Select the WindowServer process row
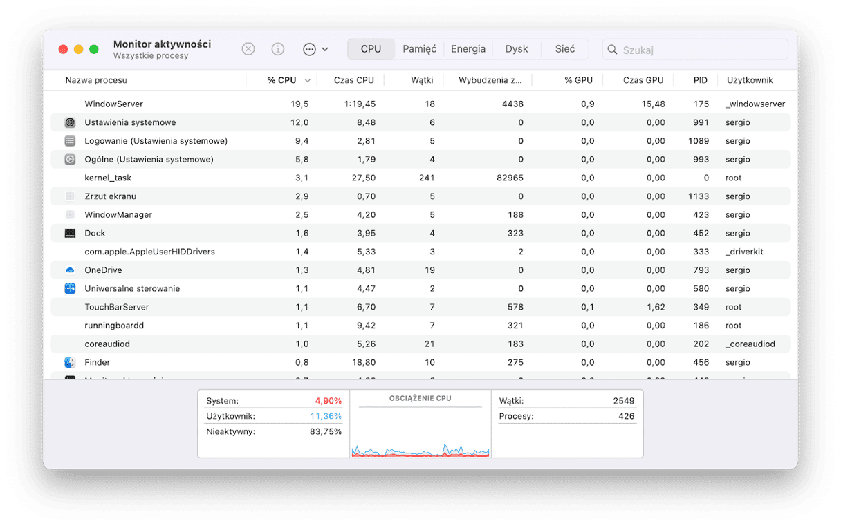The image size is (841, 526). coord(420,104)
